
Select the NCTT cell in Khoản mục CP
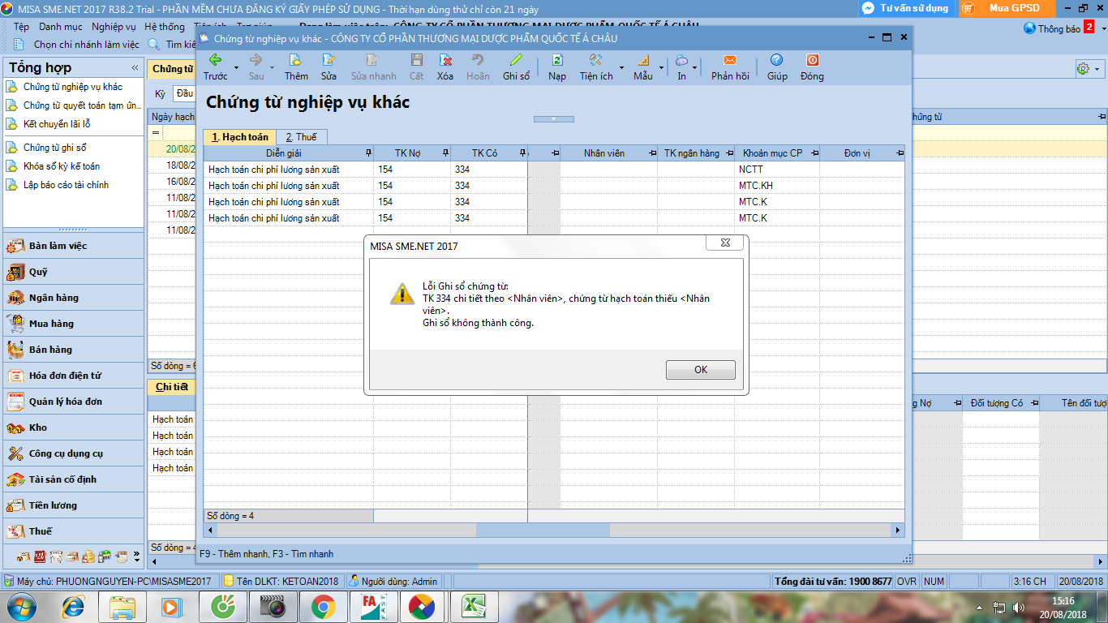click(777, 170)
